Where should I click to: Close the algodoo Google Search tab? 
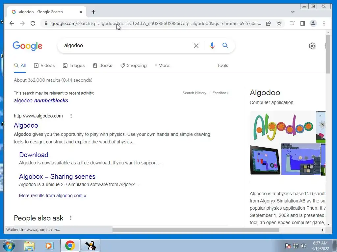pos(81,12)
